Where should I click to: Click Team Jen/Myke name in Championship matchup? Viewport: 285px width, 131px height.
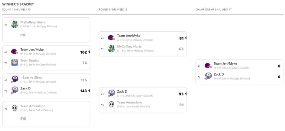pyautogui.click(x=225, y=64)
